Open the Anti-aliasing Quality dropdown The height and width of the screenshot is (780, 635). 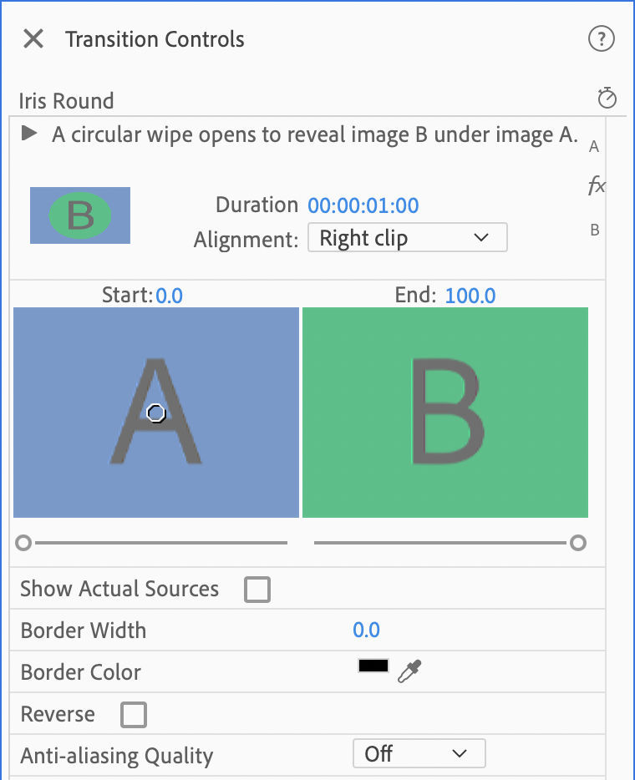pos(419,753)
